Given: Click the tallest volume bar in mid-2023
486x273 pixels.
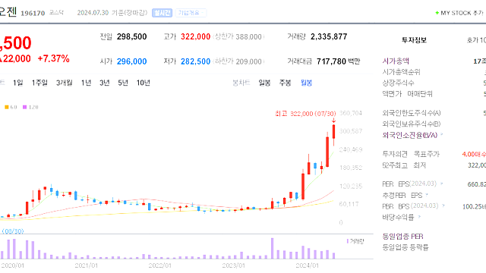Looking at the screenshot, I should [272, 248].
